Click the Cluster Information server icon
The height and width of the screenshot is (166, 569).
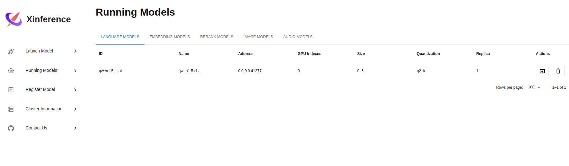click(11, 109)
